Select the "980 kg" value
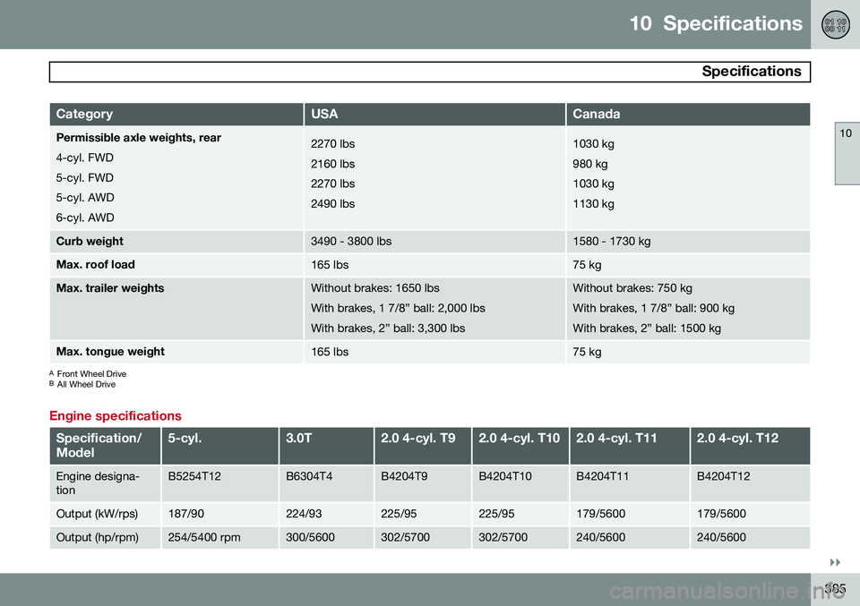This screenshot has width=860, height=606. coord(590,164)
